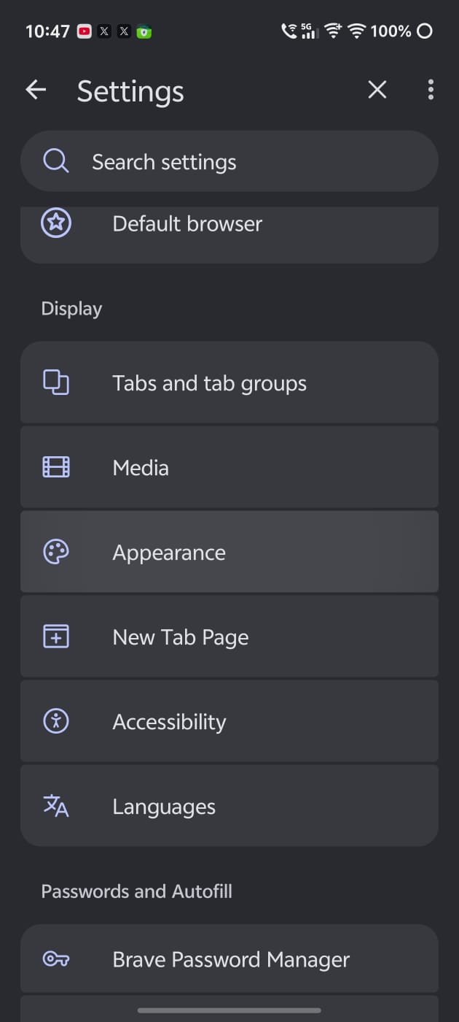The width and height of the screenshot is (459, 1022).
Task: Tap the palette Appearance icon
Action: tap(56, 552)
